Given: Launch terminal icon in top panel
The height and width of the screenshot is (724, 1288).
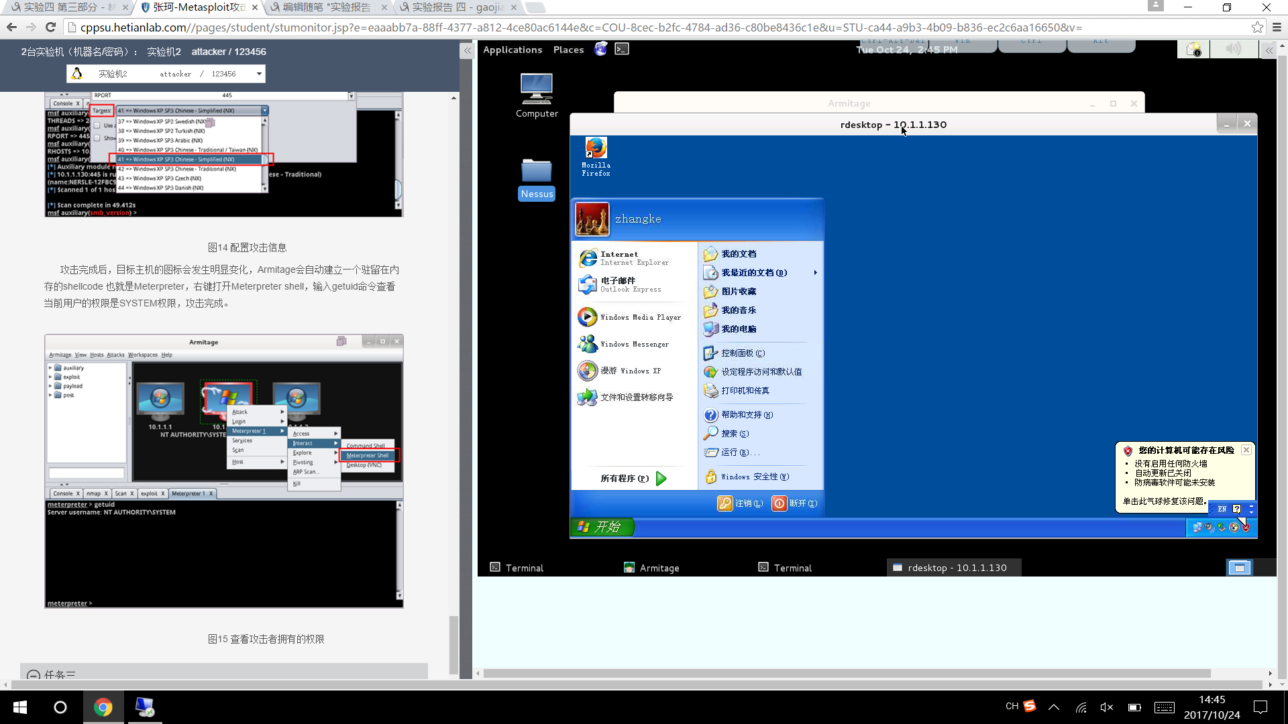Looking at the screenshot, I should [622, 49].
